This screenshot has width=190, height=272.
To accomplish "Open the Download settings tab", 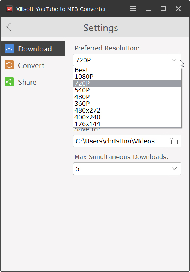I will pos(33,48).
